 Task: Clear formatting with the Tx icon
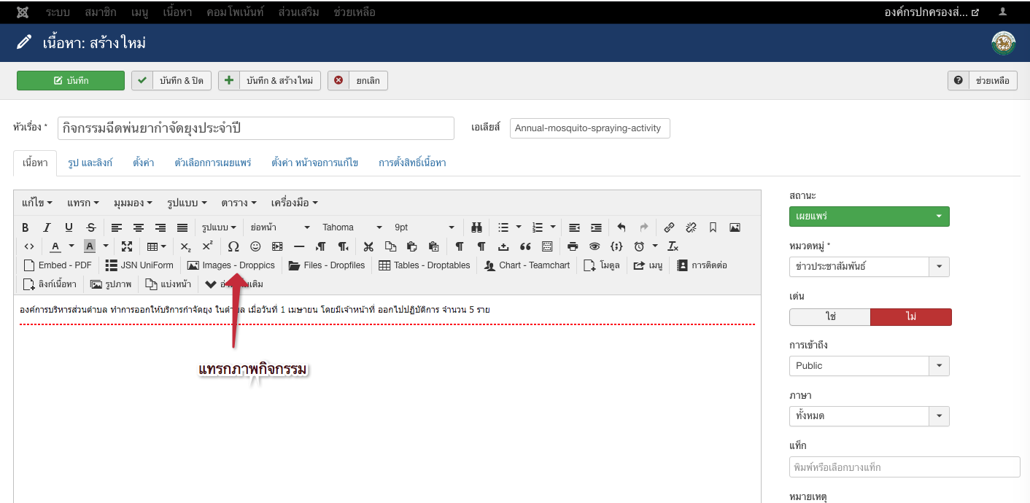pos(673,246)
